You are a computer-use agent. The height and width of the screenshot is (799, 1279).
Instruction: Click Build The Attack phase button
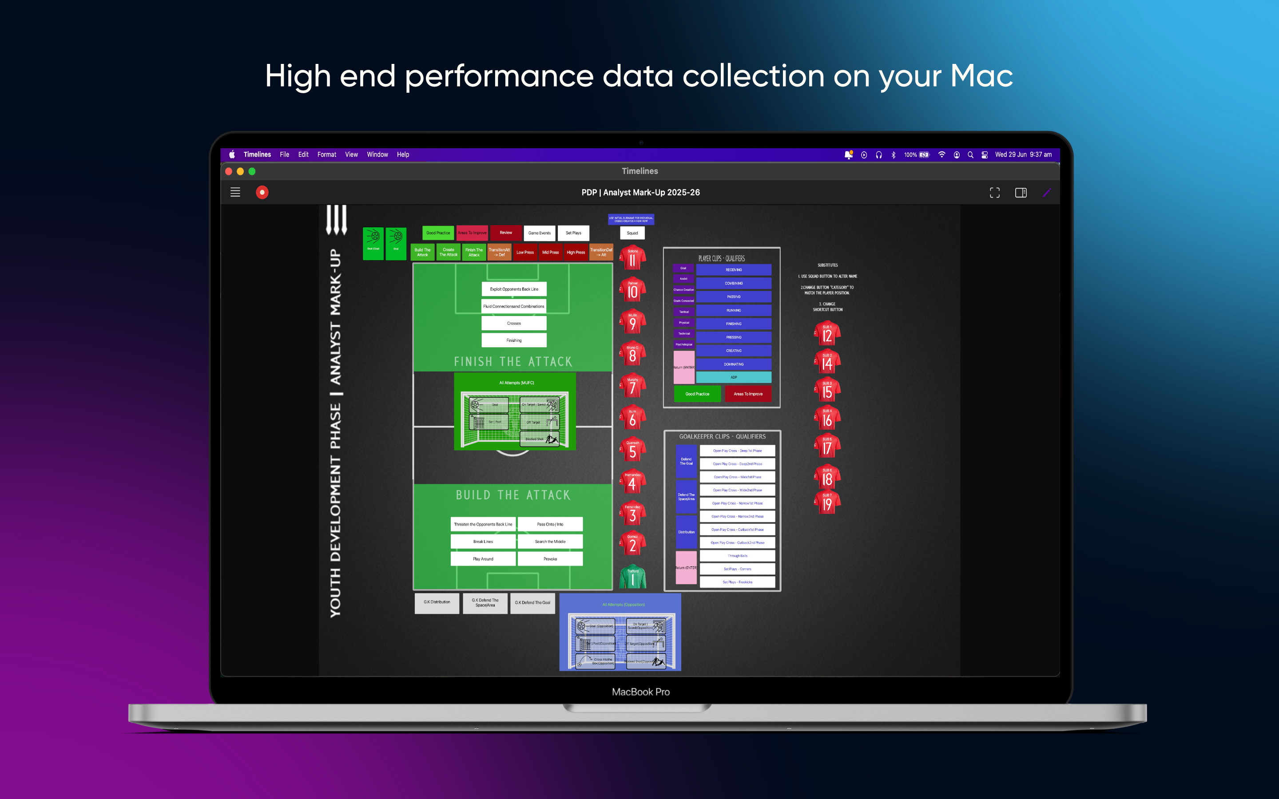pos(423,253)
